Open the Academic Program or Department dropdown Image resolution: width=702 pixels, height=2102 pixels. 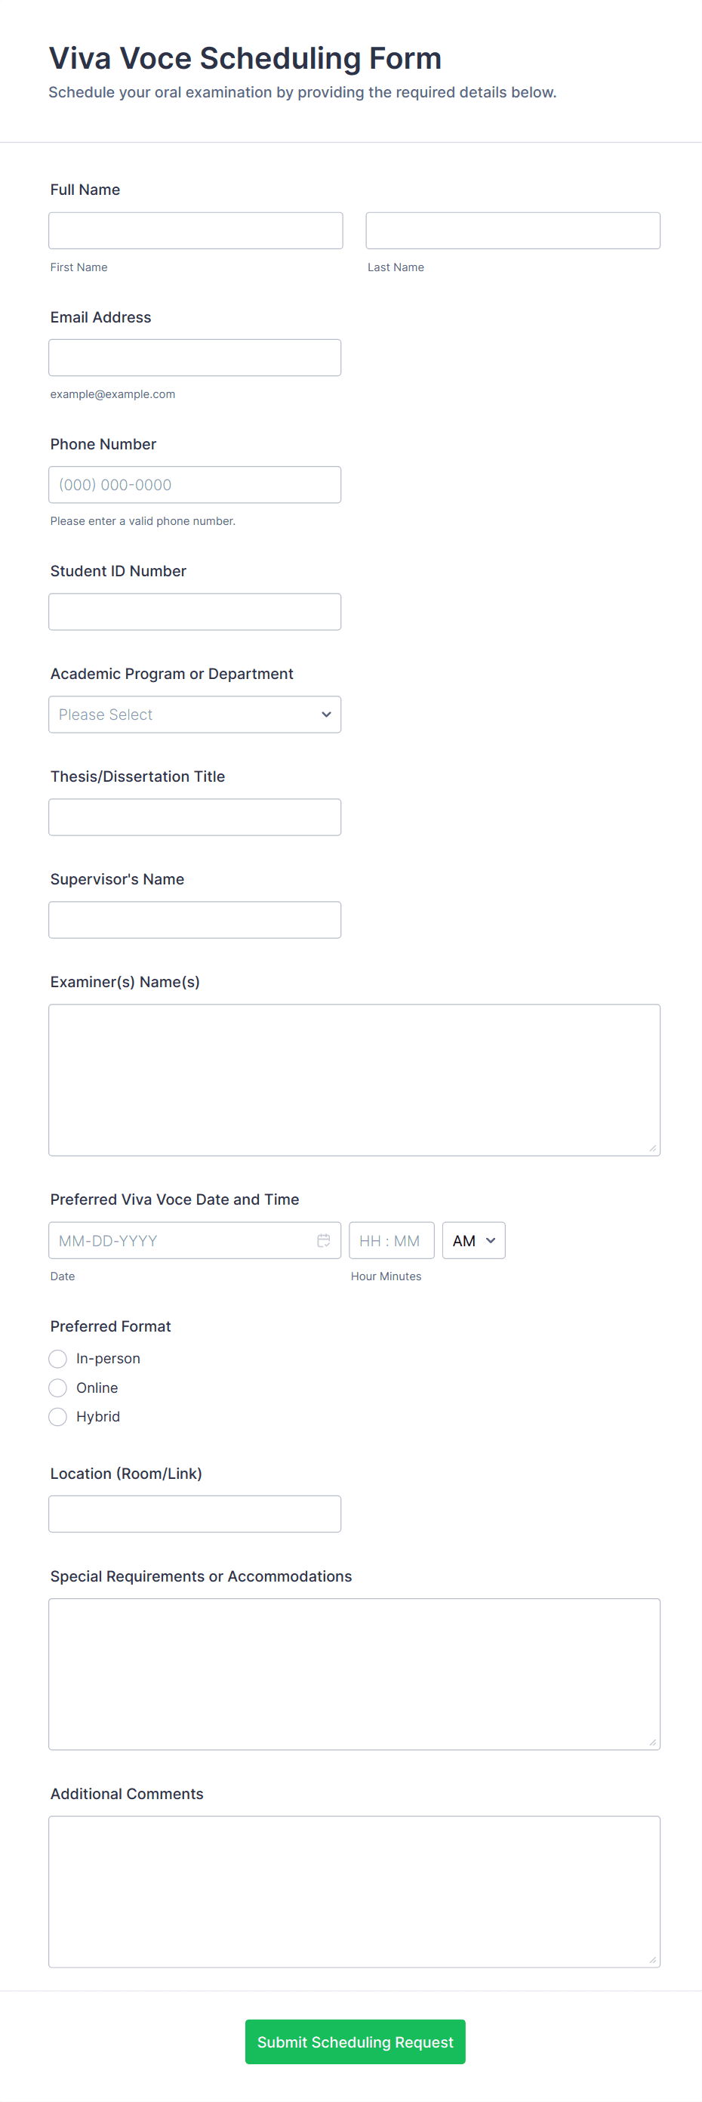pyautogui.click(x=195, y=715)
